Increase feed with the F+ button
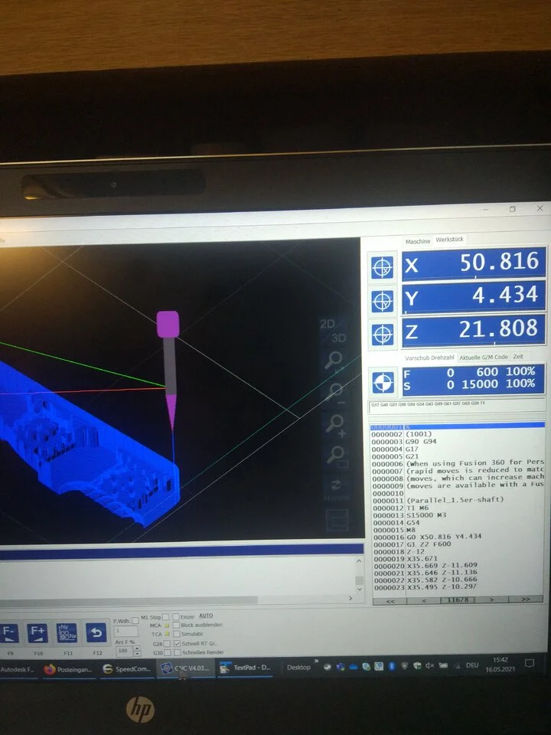The image size is (551, 735). 37,633
